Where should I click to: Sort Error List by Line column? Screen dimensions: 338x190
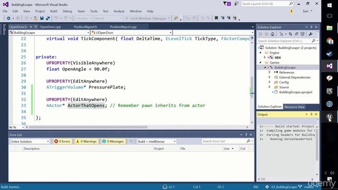(x=227, y=148)
